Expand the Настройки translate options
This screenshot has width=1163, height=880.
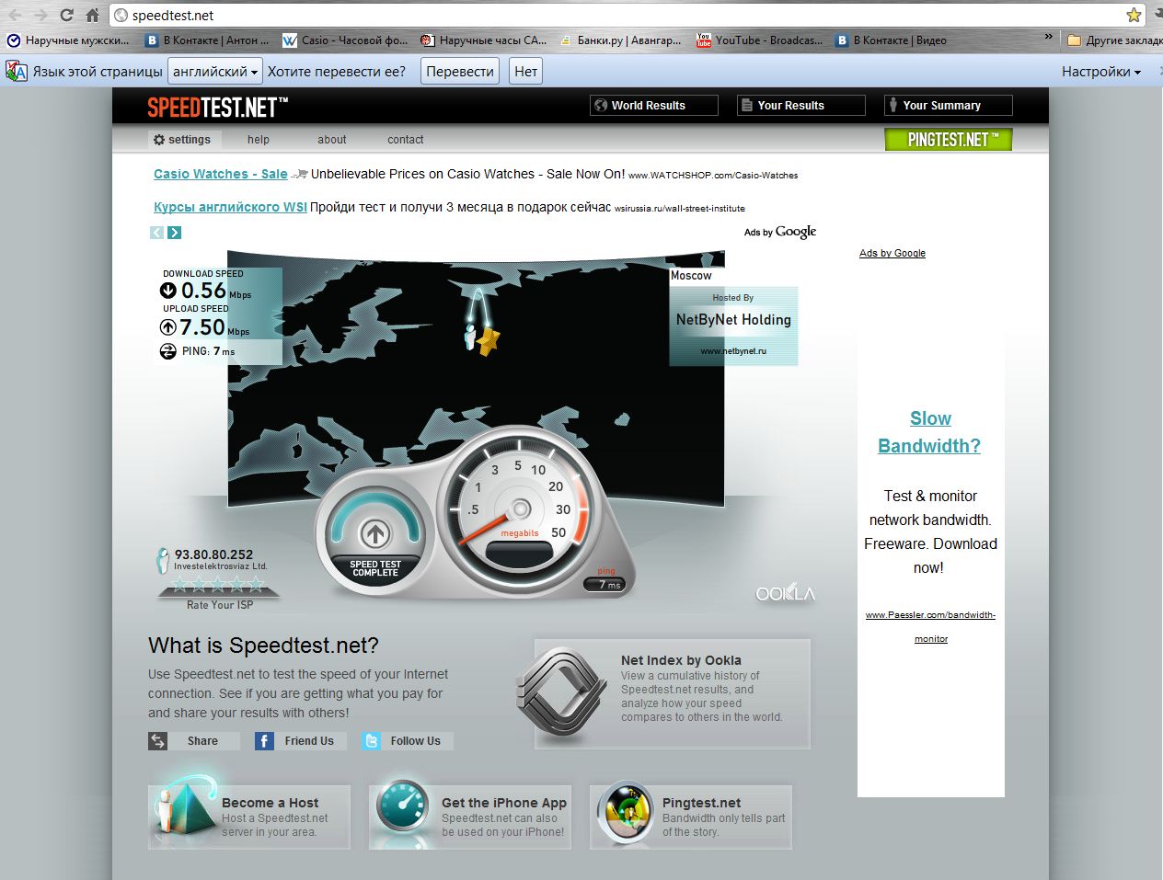(x=1100, y=72)
